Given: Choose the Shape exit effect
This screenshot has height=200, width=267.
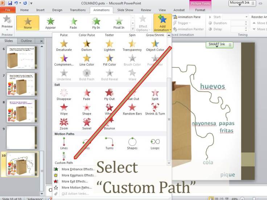Looking at the screenshot, I should tap(87, 109).
